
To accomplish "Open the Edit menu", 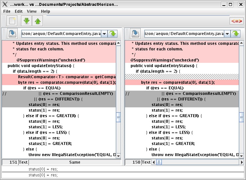I will 19,11.
